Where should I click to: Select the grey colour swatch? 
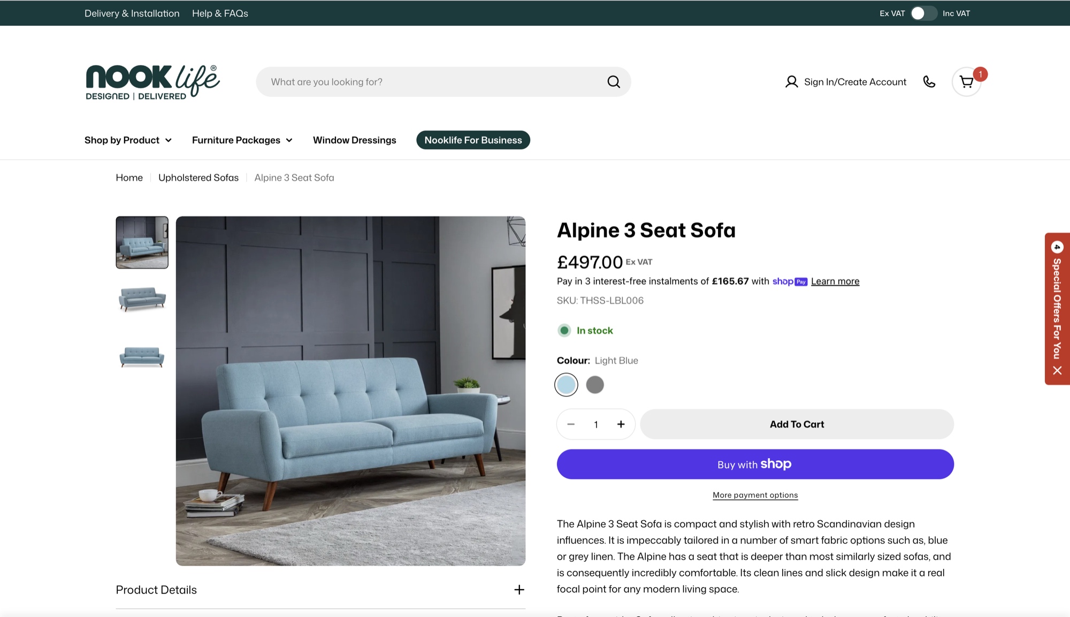[x=594, y=385]
